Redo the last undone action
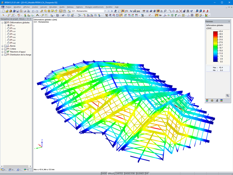 37,11
